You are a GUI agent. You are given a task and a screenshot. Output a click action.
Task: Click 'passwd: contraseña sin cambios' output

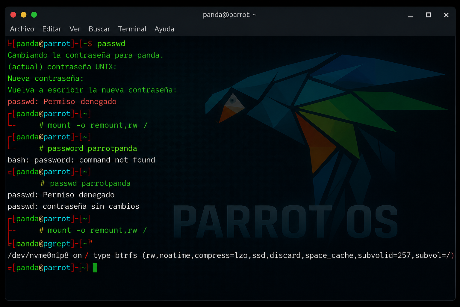[73, 207]
